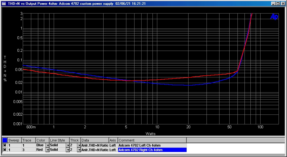This screenshot has height=157, width=287.
Task: Click the graph title bar text
Action: [77, 3]
